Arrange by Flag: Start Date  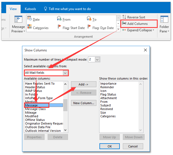[71, 28]
